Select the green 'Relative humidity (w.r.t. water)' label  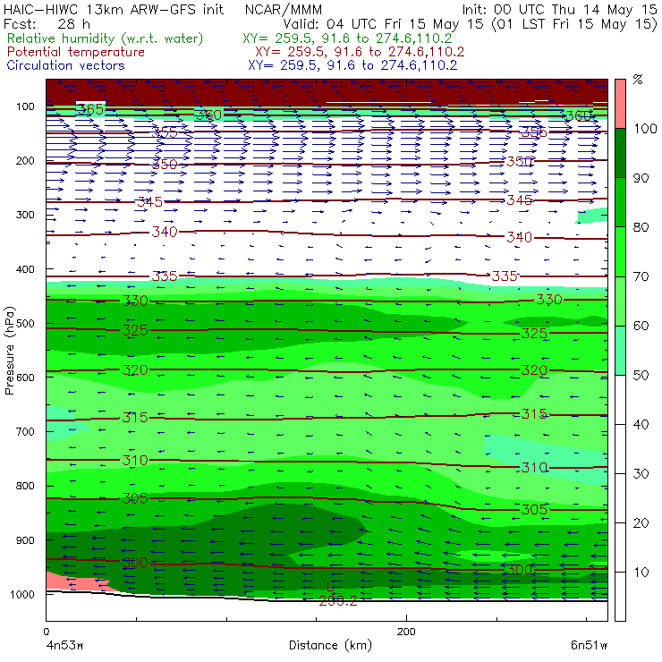click(x=106, y=38)
